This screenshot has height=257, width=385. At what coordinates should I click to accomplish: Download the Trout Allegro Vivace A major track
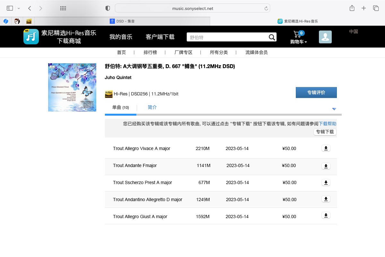pyautogui.click(x=326, y=148)
